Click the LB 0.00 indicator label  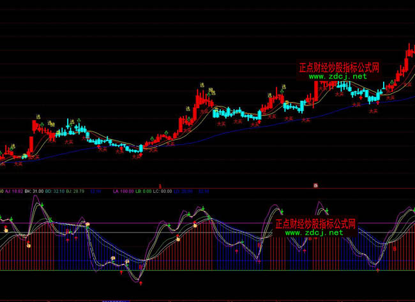(144, 191)
